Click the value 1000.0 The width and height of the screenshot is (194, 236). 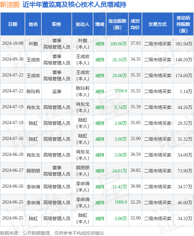pyautogui.click(x=121, y=202)
